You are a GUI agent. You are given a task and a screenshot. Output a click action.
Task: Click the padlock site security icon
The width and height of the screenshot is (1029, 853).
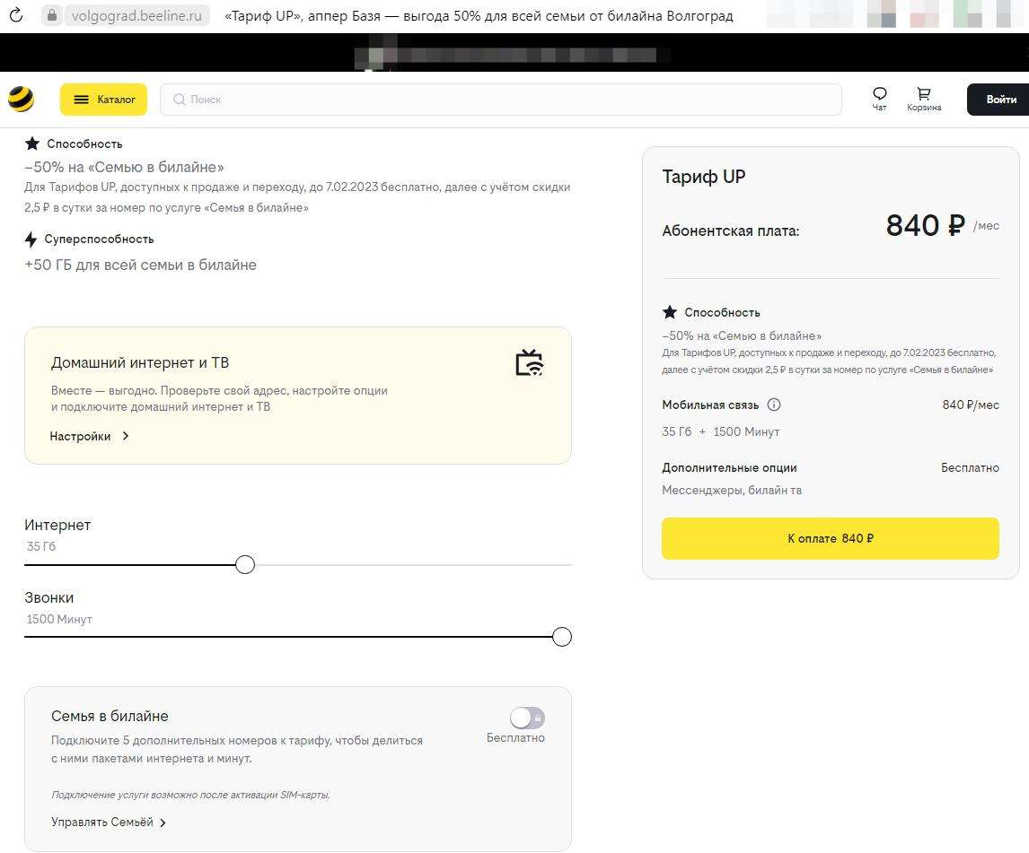52,15
